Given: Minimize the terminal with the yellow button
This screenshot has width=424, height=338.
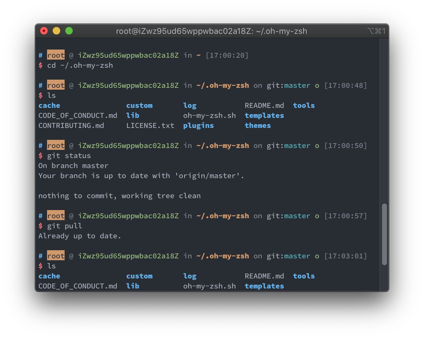Looking at the screenshot, I should (56, 31).
